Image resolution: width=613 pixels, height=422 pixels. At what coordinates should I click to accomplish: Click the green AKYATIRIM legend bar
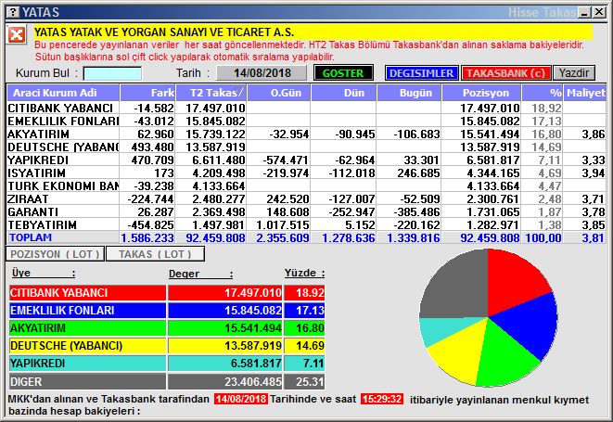pos(87,328)
